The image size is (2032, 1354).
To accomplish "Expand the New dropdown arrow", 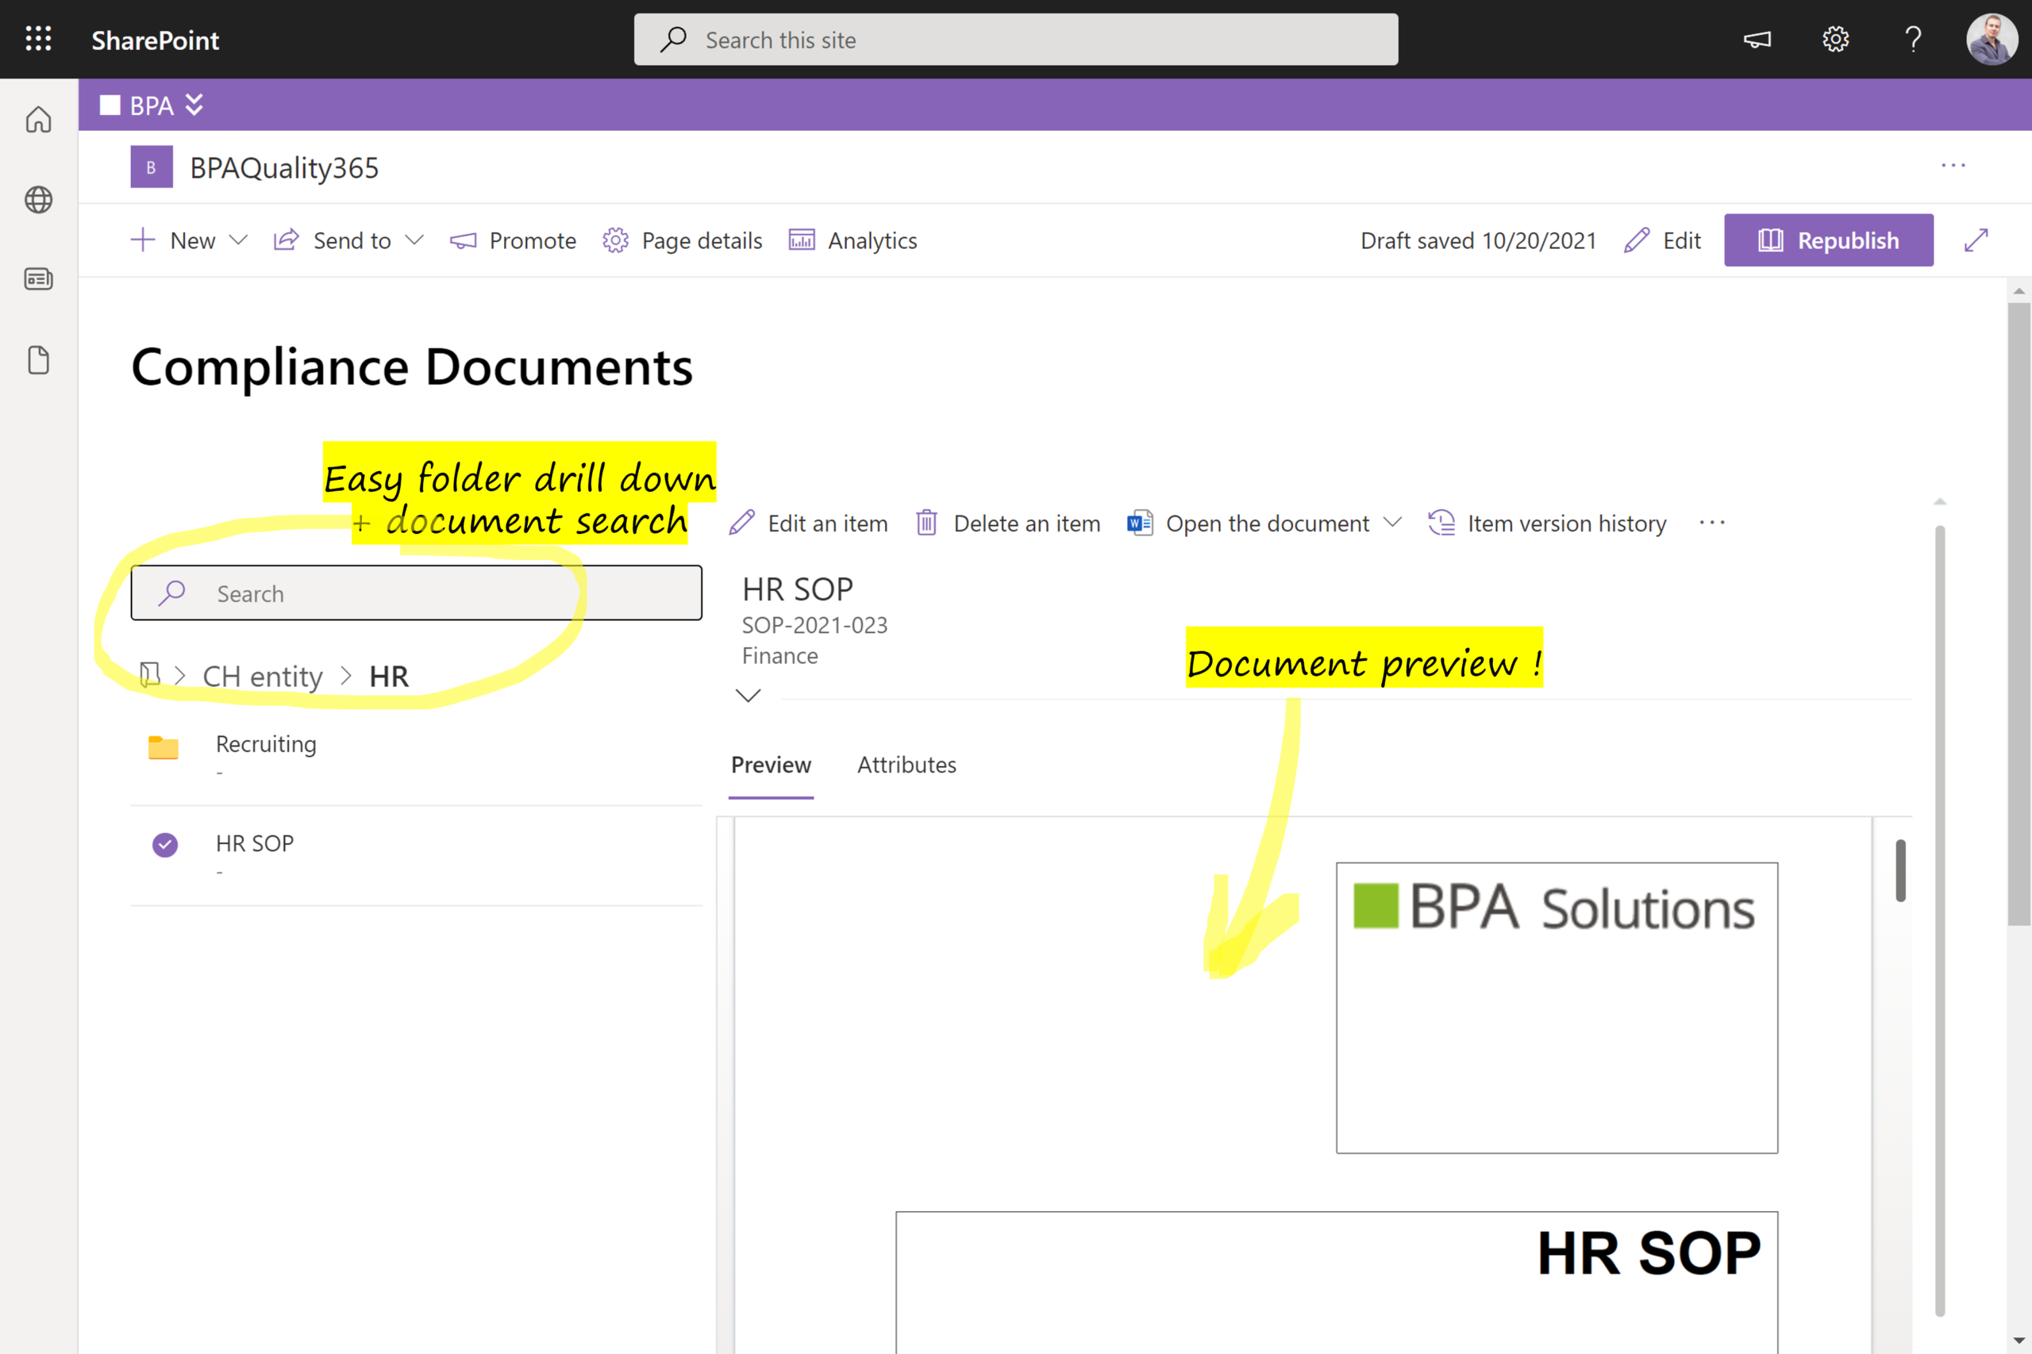I will point(238,240).
